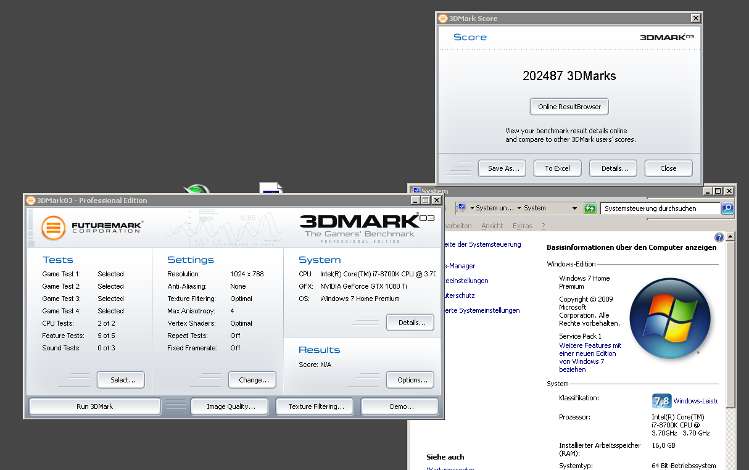
Task: Open the partially hidden Bearbeiten menu
Action: pyautogui.click(x=458, y=226)
